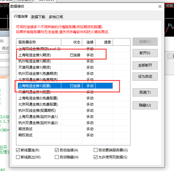174x171 pixels.
Task: Select 上海电信全推1(股票) highlighted row
Action: pos(65,86)
